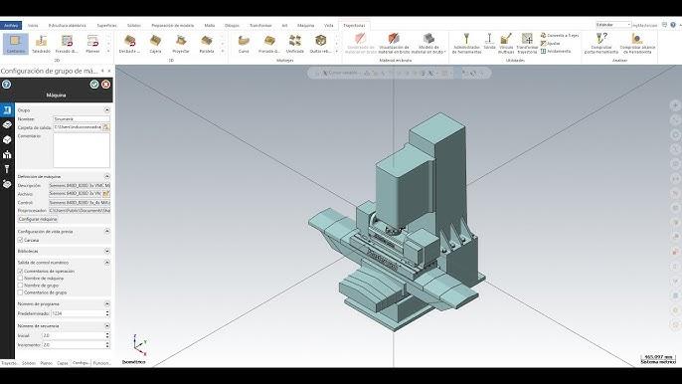Screen dimensions: 682x384
Task: Select the Cajera pocket toolpath
Action: point(155,44)
